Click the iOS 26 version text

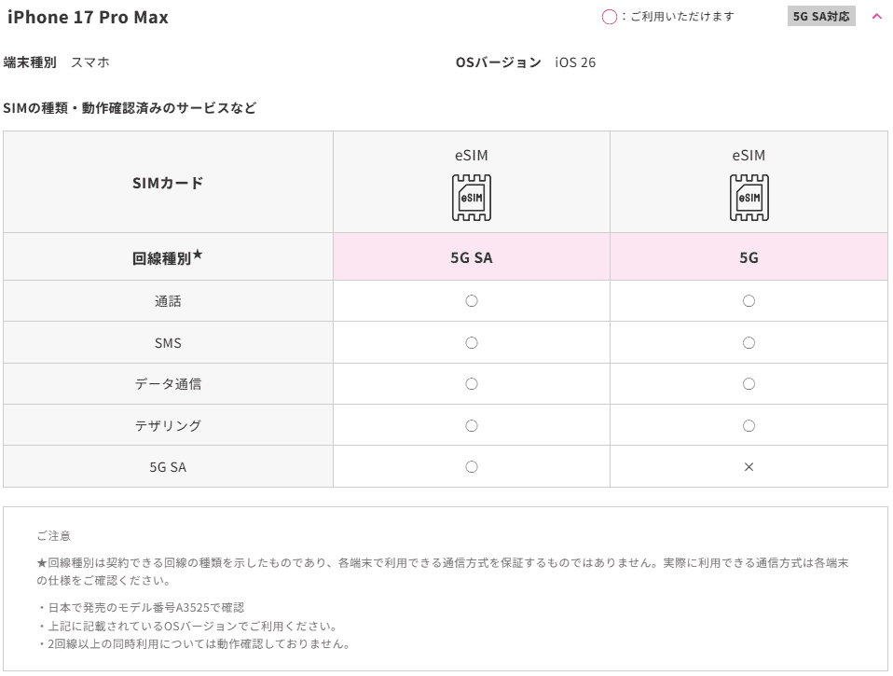[575, 62]
